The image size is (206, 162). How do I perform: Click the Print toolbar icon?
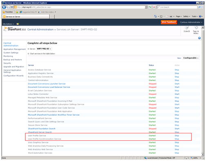(x=171, y=16)
